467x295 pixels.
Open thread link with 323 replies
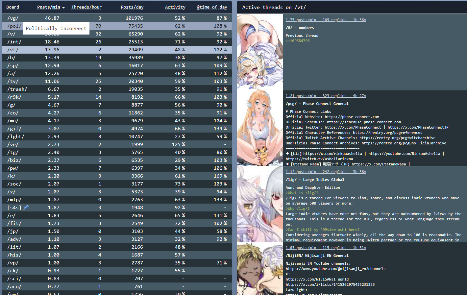[326, 96]
